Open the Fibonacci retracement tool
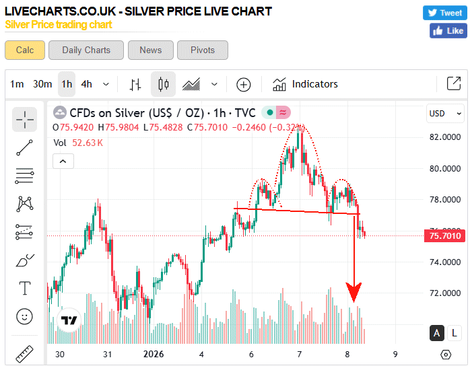The width and height of the screenshot is (470, 366). 25,176
